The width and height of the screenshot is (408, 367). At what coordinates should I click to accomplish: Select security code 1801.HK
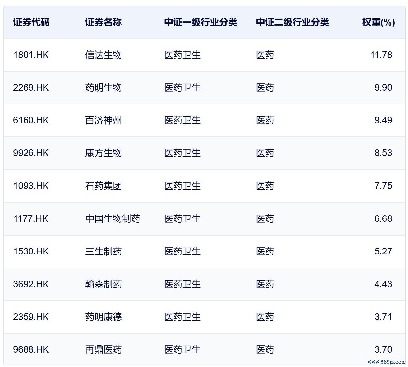pyautogui.click(x=31, y=55)
